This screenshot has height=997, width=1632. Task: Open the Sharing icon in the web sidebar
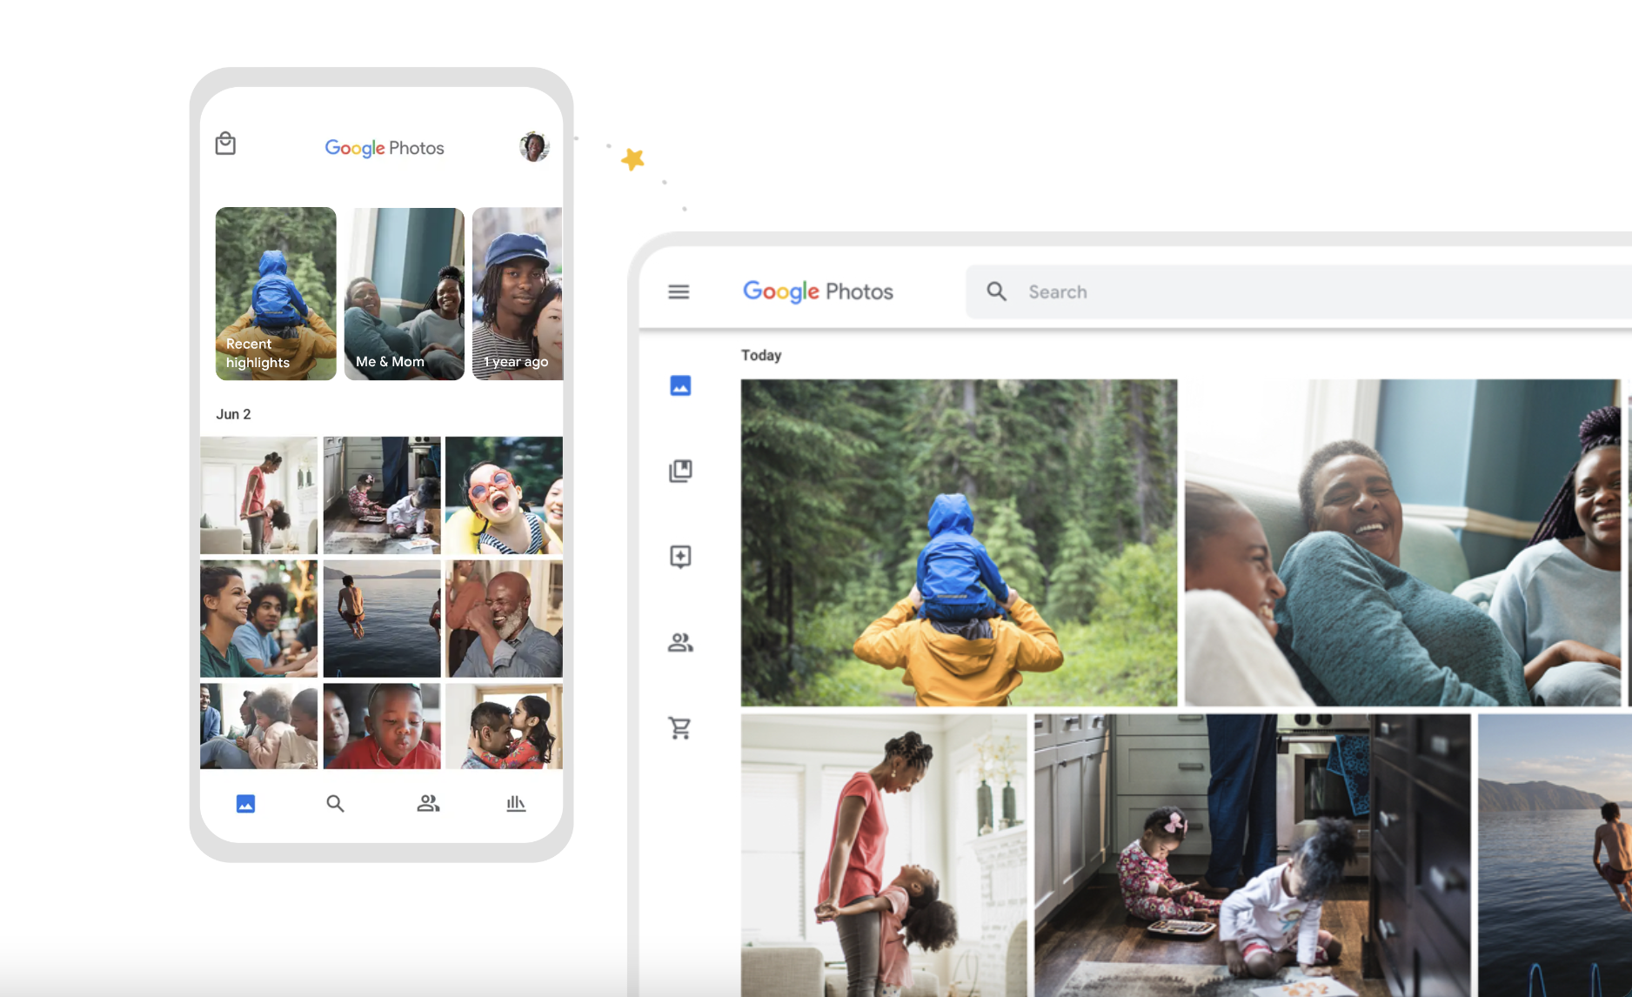(680, 643)
